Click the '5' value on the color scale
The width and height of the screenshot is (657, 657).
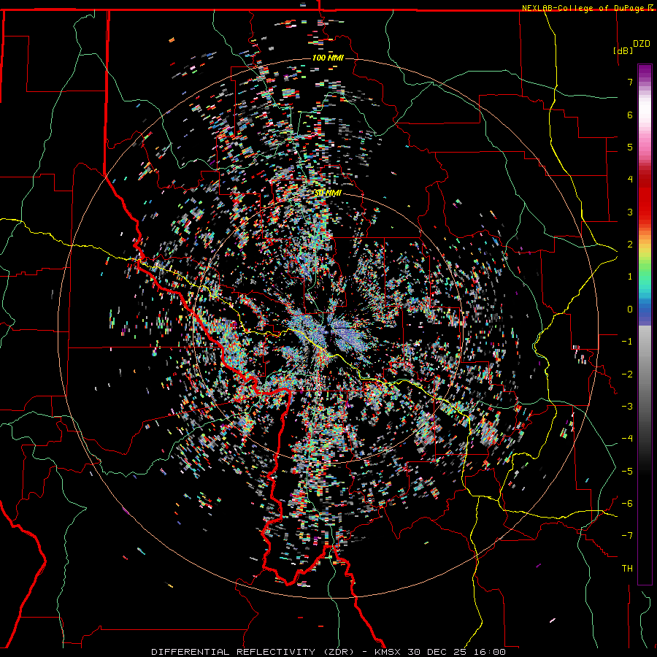(x=630, y=147)
